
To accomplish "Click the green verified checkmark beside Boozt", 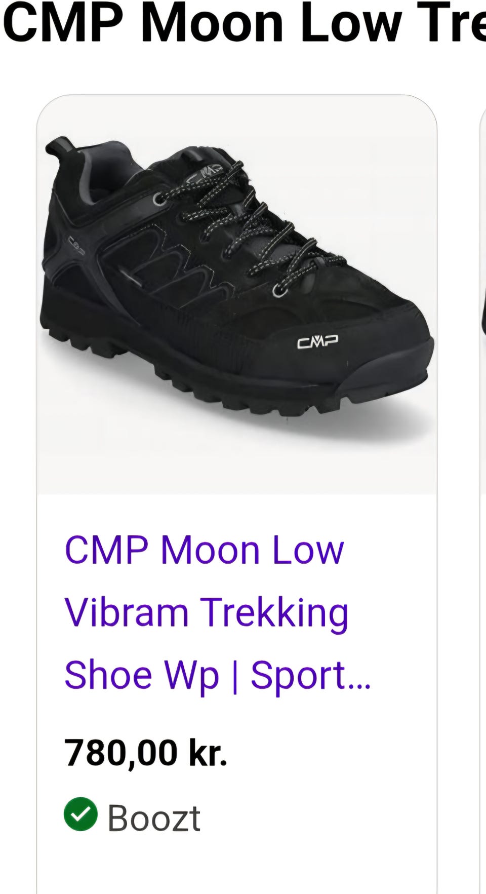I will pos(80,814).
